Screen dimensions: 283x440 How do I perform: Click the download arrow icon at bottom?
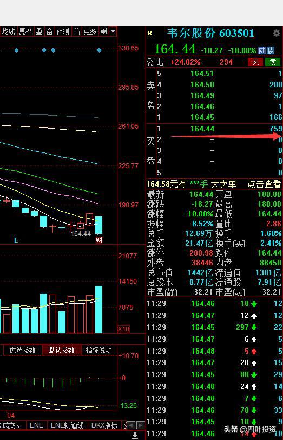(x=135, y=435)
